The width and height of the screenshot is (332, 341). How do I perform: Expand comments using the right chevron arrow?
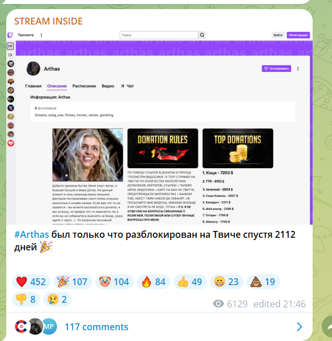click(x=299, y=327)
